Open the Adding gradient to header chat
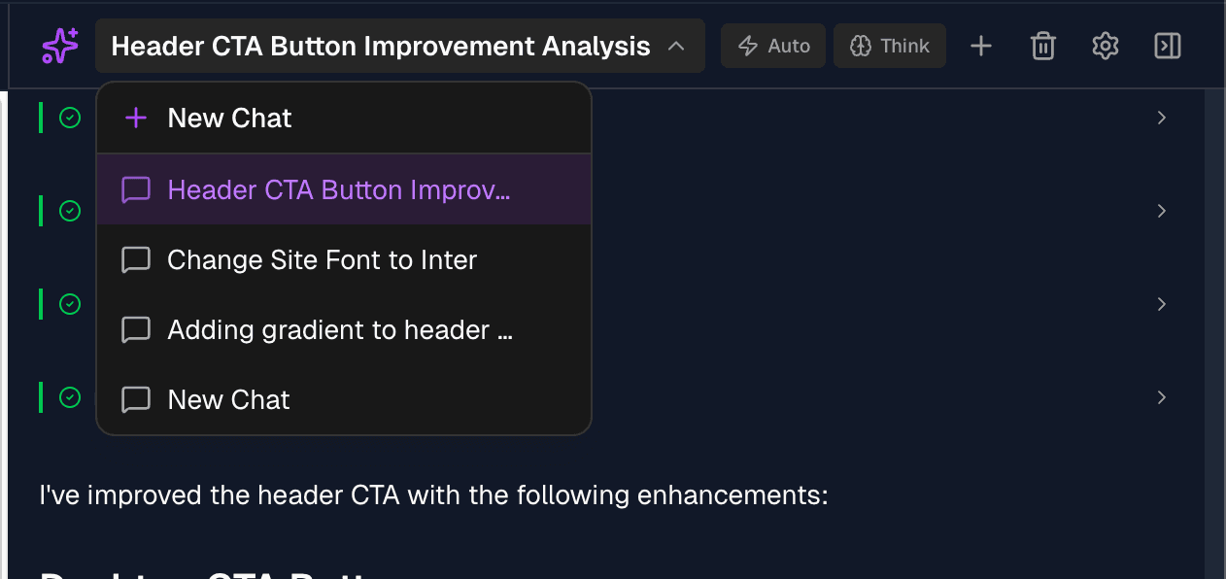The image size is (1226, 579). tap(339, 329)
